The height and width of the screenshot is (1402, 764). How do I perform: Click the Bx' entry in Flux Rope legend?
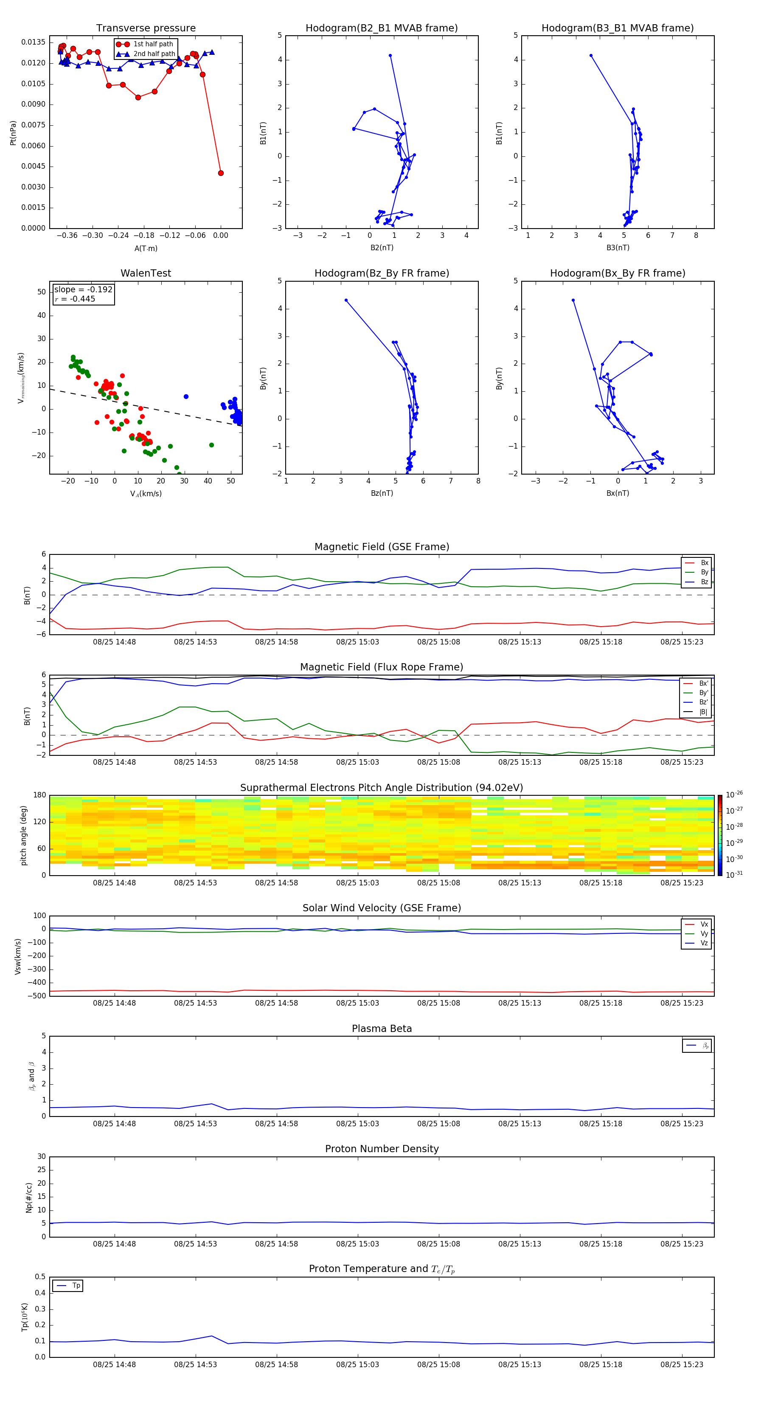[696, 684]
